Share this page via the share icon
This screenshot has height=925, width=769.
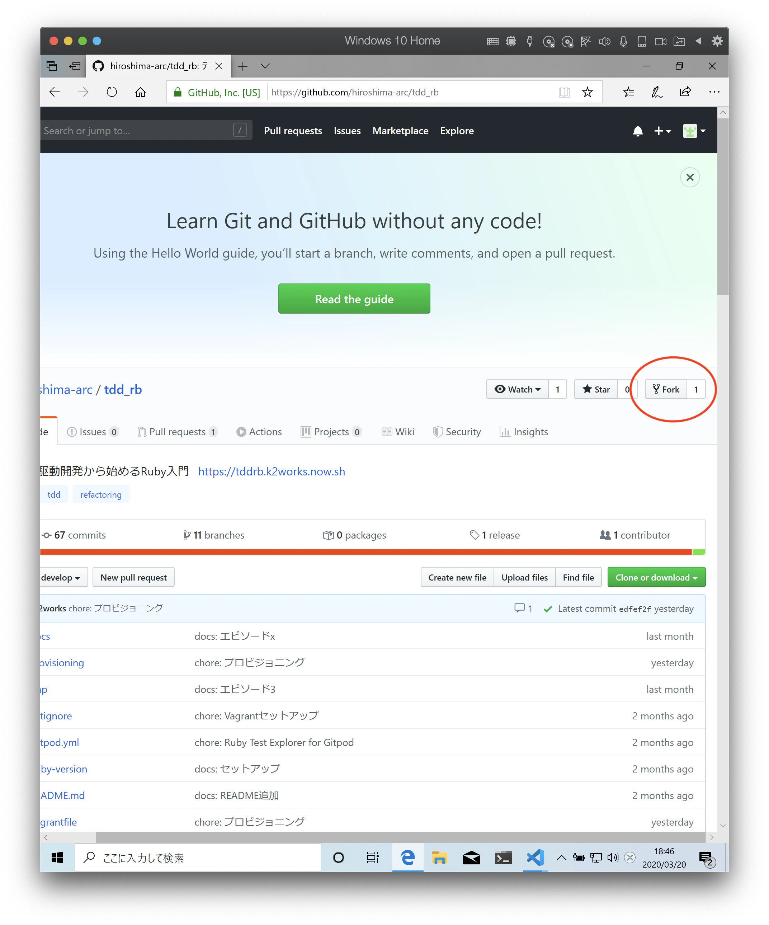(685, 92)
